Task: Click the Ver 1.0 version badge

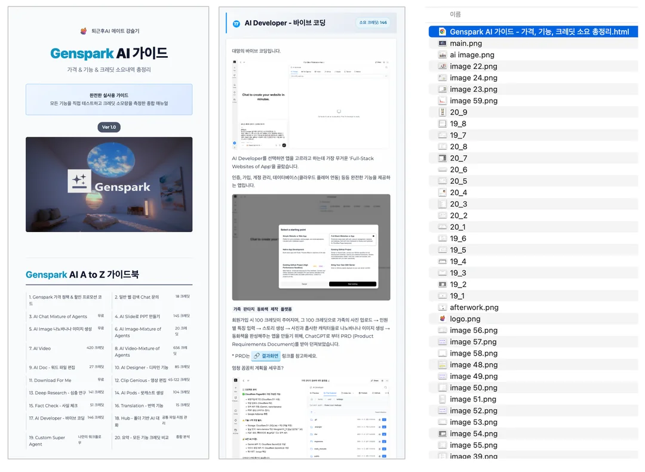Action: click(x=109, y=127)
